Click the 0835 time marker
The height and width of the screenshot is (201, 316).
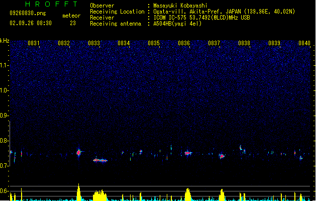click(154, 43)
